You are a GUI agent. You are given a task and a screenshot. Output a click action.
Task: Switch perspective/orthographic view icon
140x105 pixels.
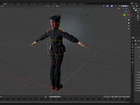(129, 29)
